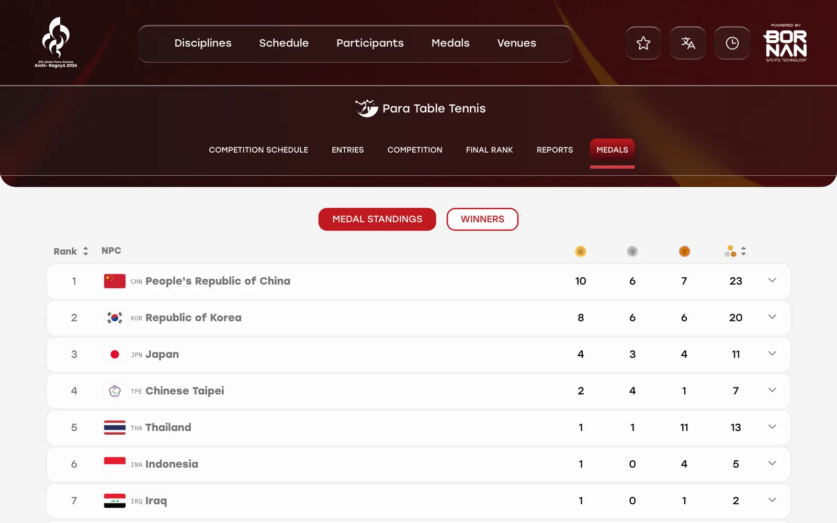Sort by silver medal column icon

click(x=632, y=252)
